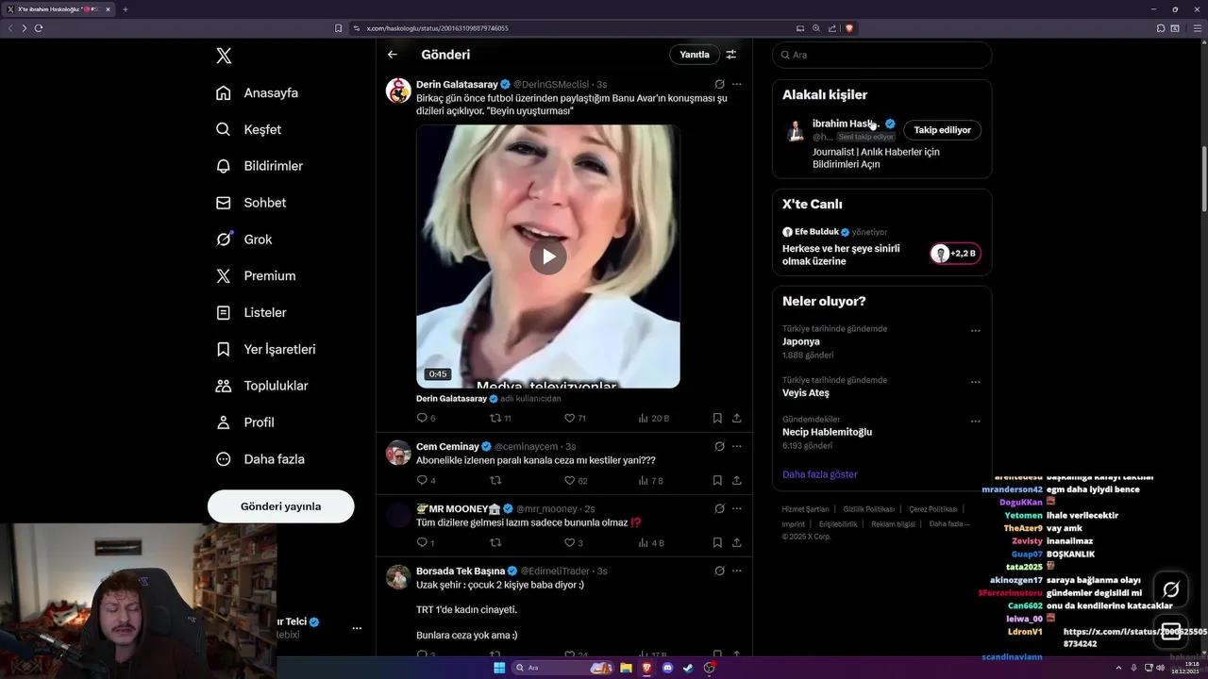Open File Explorer from the taskbar
Image resolution: width=1208 pixels, height=679 pixels.
click(625, 668)
